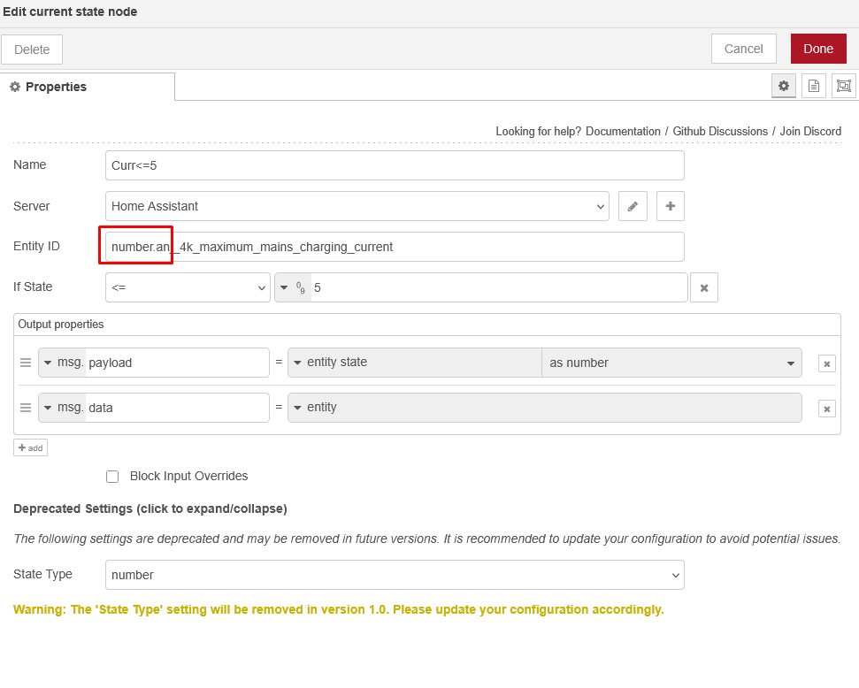Open node appearance icon tab

[844, 86]
